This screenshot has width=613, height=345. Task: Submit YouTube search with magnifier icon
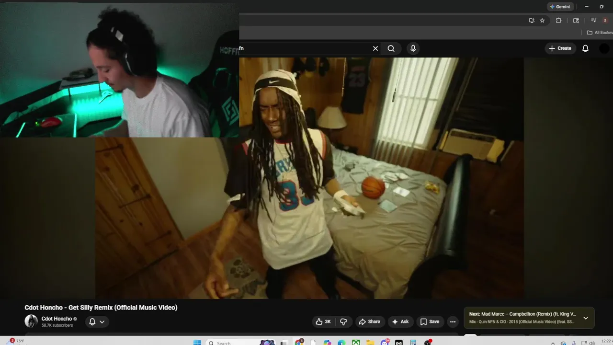pos(391,48)
